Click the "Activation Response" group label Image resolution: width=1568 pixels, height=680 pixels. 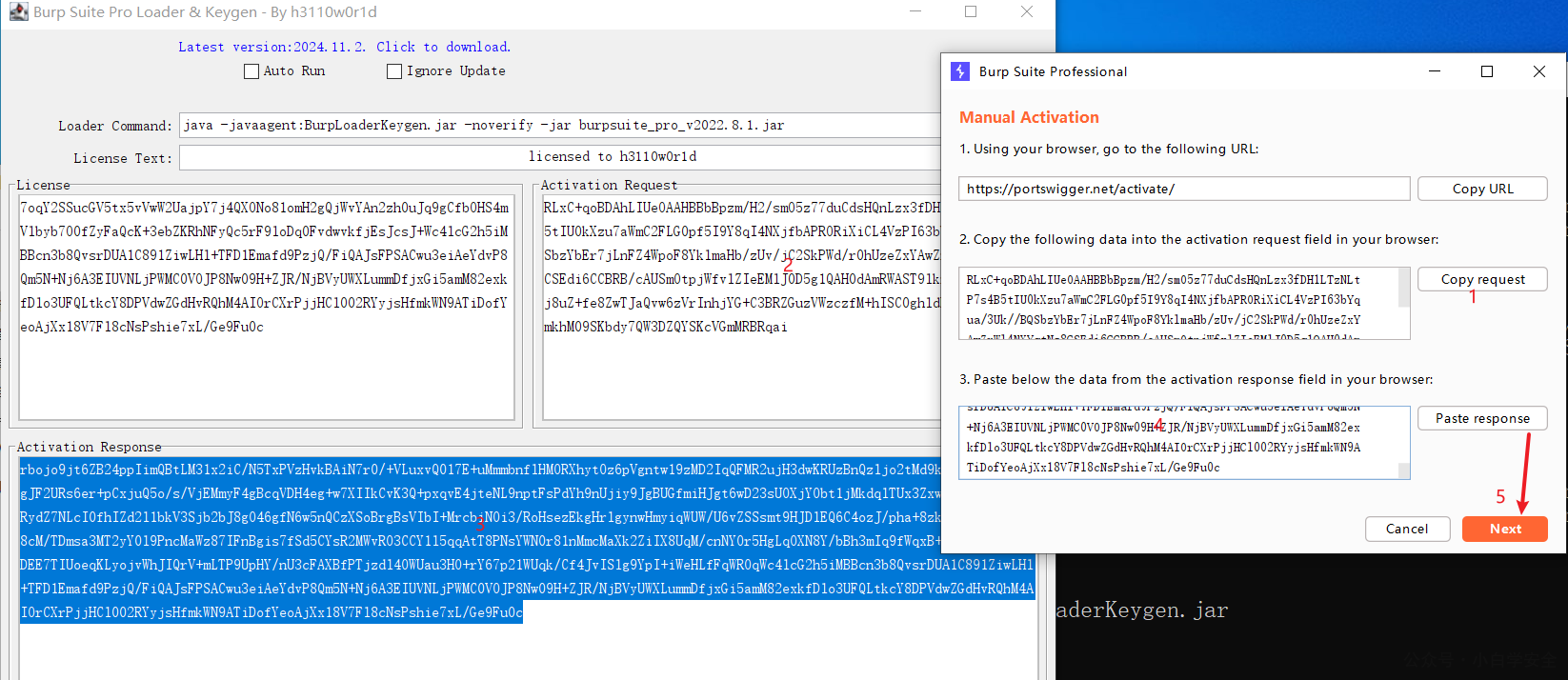[x=90, y=447]
